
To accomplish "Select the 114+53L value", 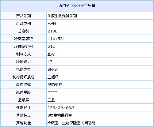I will [56, 39].
